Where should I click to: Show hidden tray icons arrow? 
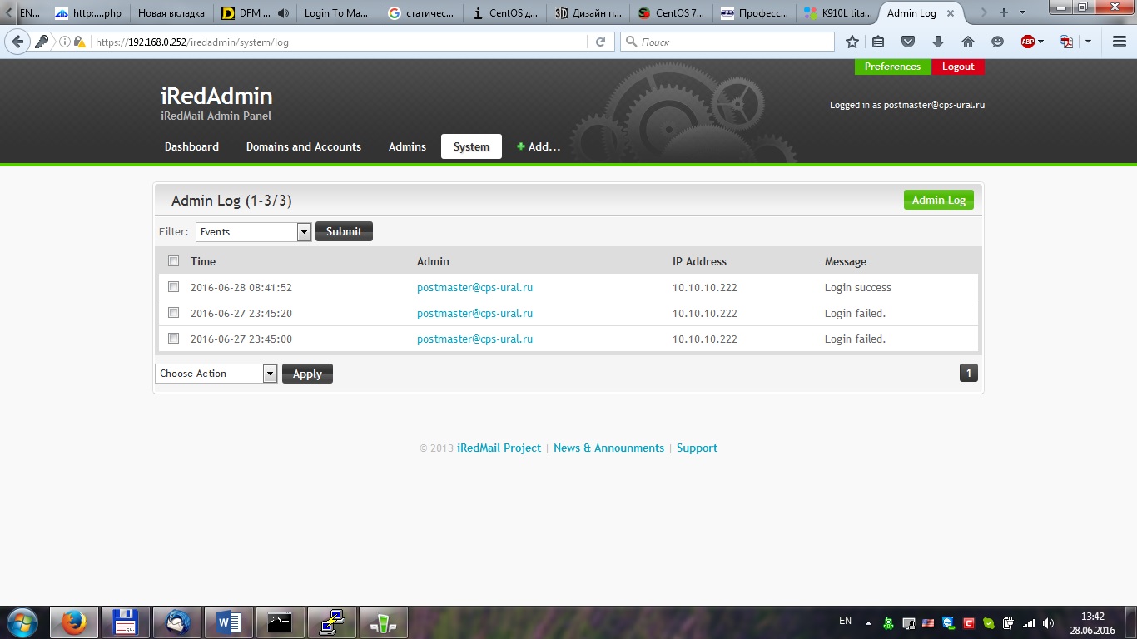click(x=869, y=623)
